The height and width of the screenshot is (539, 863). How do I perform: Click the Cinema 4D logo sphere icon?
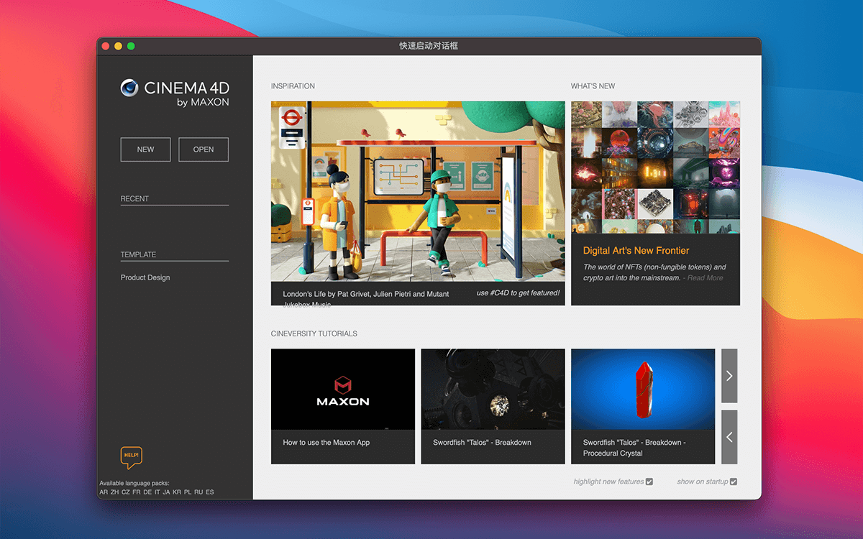pyautogui.click(x=129, y=88)
